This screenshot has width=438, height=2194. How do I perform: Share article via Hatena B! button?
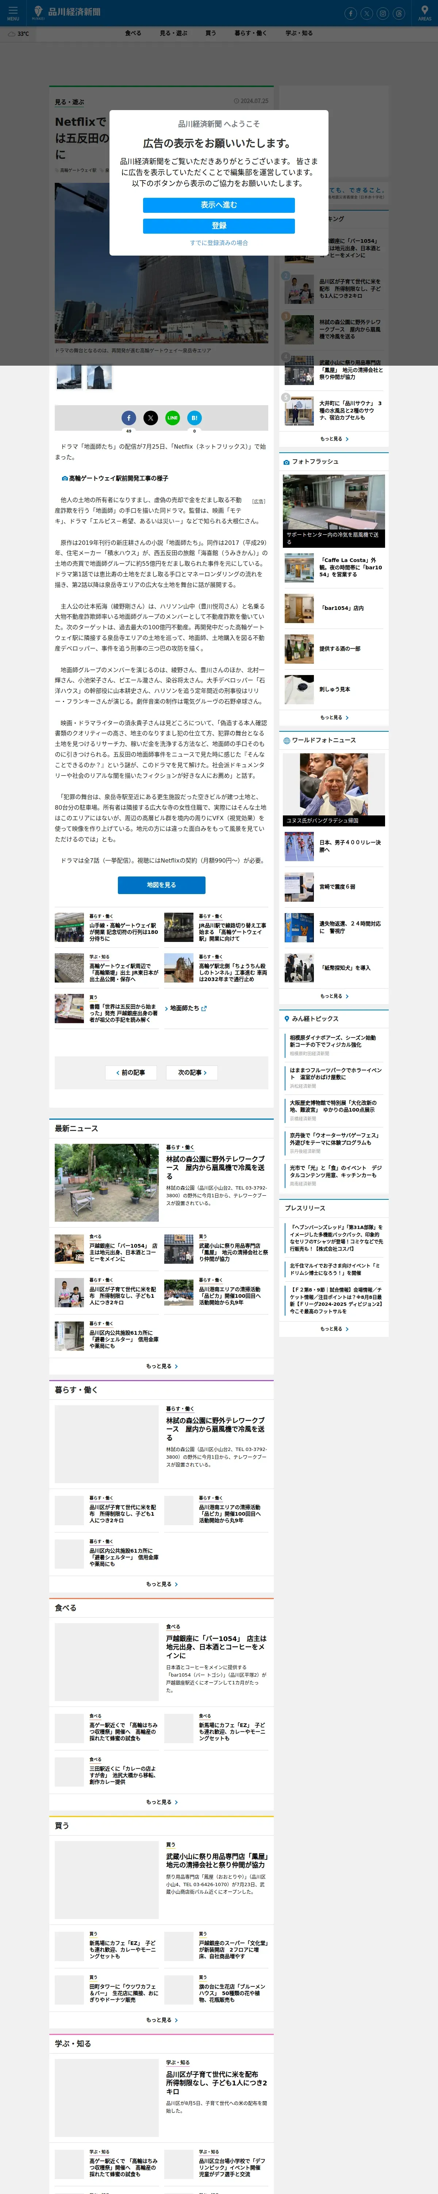tap(194, 417)
